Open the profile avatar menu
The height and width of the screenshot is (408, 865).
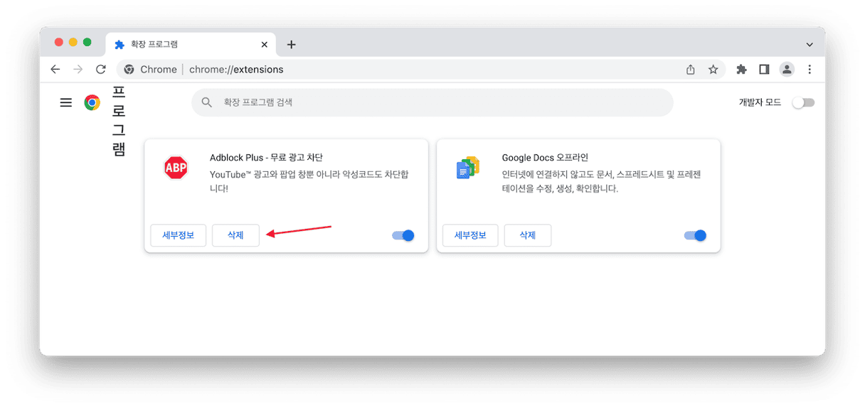[x=787, y=69]
